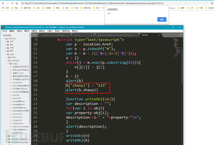Close the 123.html tab
The width and height of the screenshot is (214, 145).
point(159,35)
